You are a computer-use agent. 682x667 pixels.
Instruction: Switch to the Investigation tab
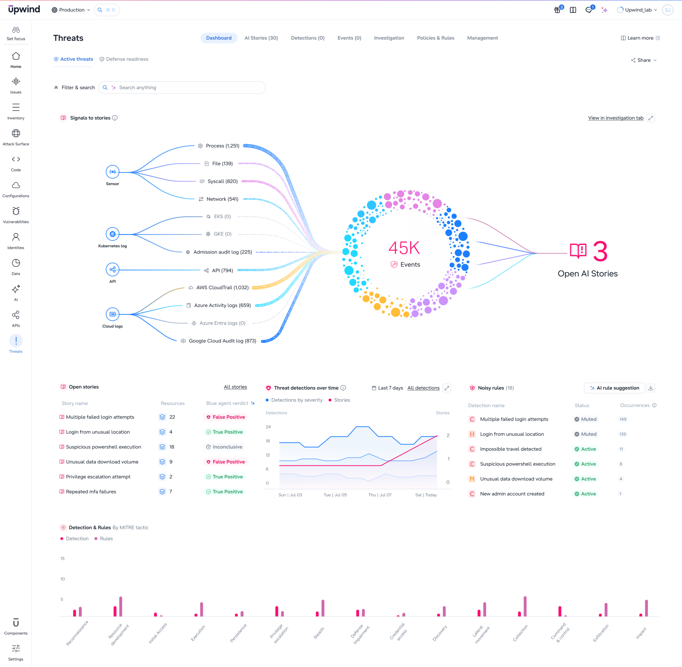click(389, 38)
